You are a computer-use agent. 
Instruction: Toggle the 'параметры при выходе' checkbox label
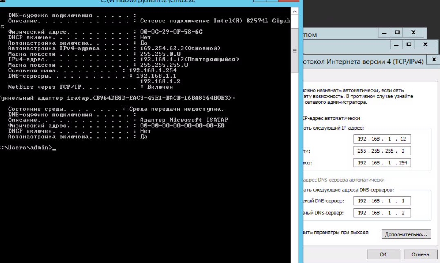tap(336, 232)
